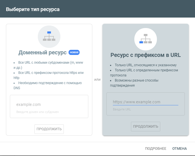195x156 pixels.
Task: Select the "Ресурс с префиксом в URL" heading
Action: (146, 55)
